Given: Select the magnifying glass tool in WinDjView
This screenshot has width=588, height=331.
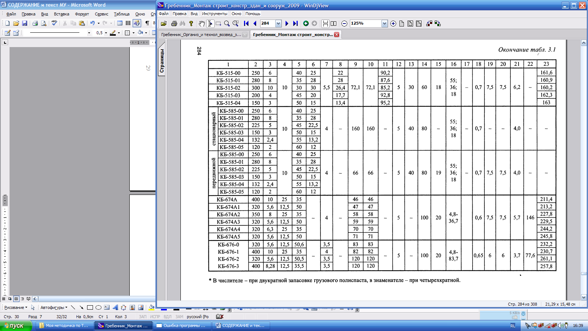Looking at the screenshot, I should coord(227,24).
